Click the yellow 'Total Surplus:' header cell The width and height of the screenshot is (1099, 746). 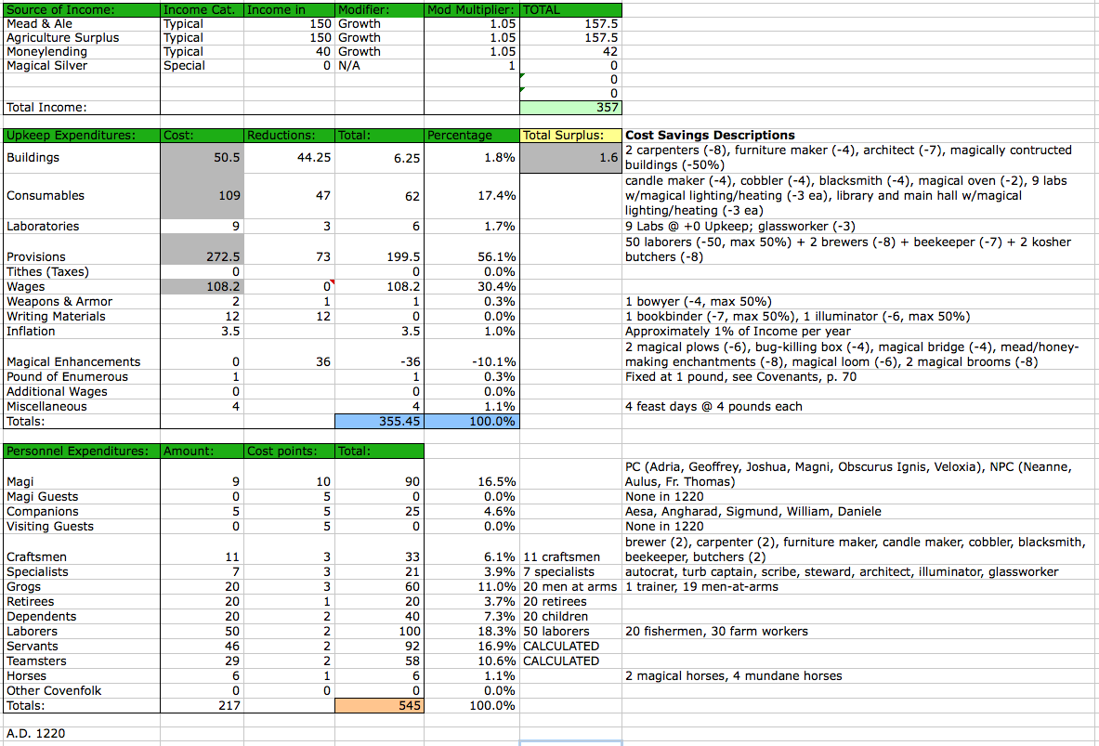[570, 136]
